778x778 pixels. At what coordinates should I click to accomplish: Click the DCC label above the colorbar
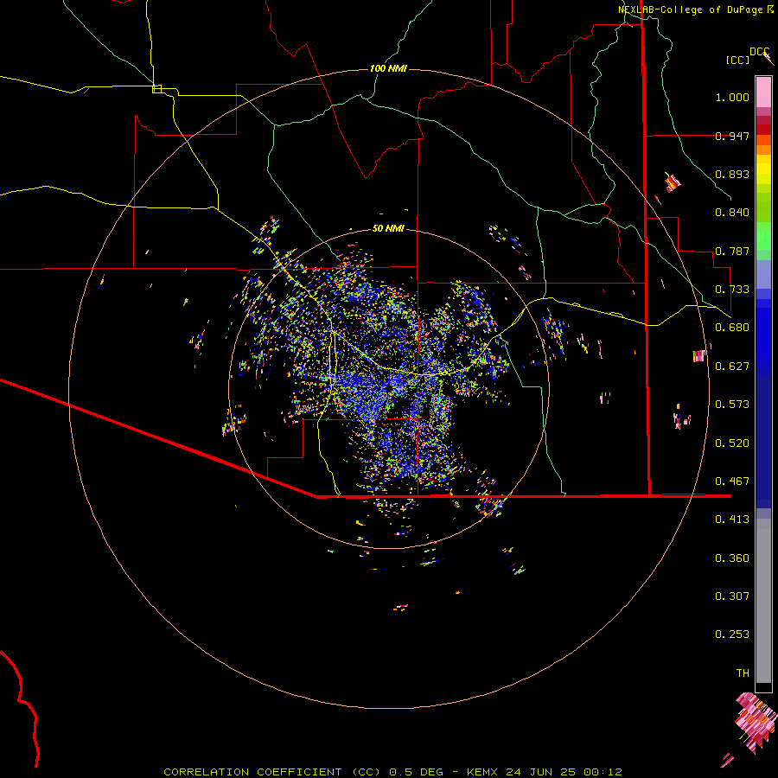759,52
